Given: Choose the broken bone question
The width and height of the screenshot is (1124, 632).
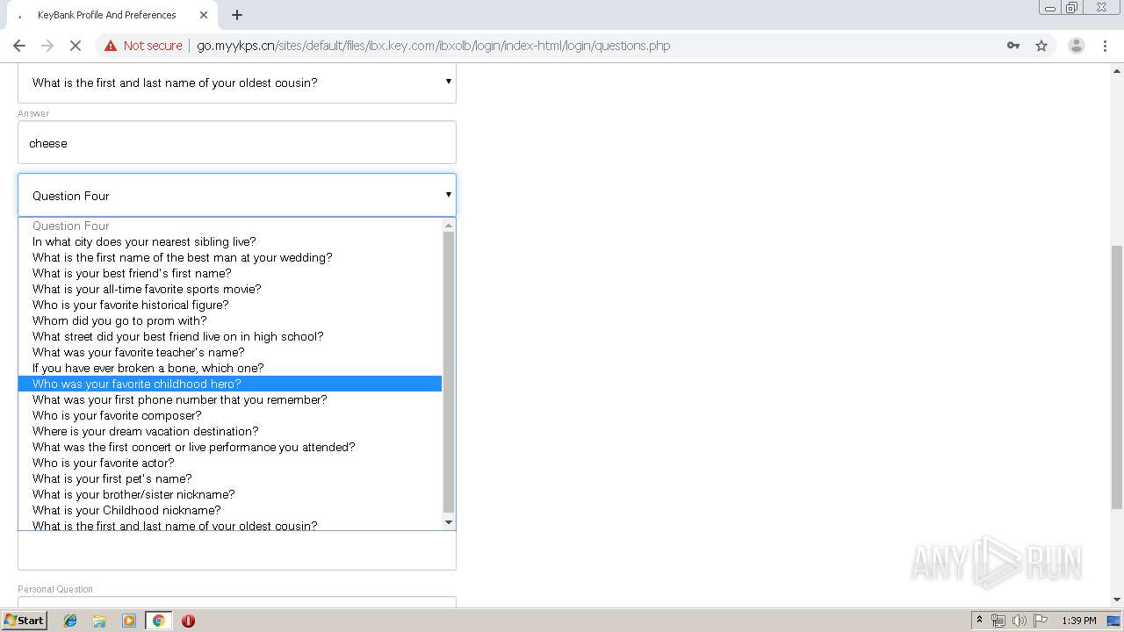Looking at the screenshot, I should click(x=230, y=368).
